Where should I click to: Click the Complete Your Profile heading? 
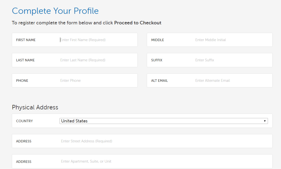(x=55, y=11)
